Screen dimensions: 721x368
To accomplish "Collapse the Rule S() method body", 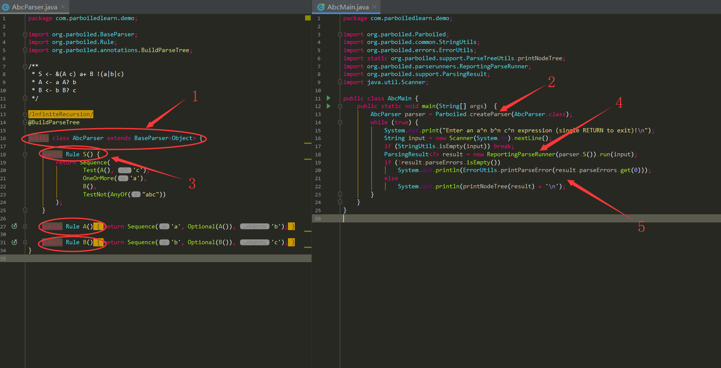I will [x=25, y=155].
